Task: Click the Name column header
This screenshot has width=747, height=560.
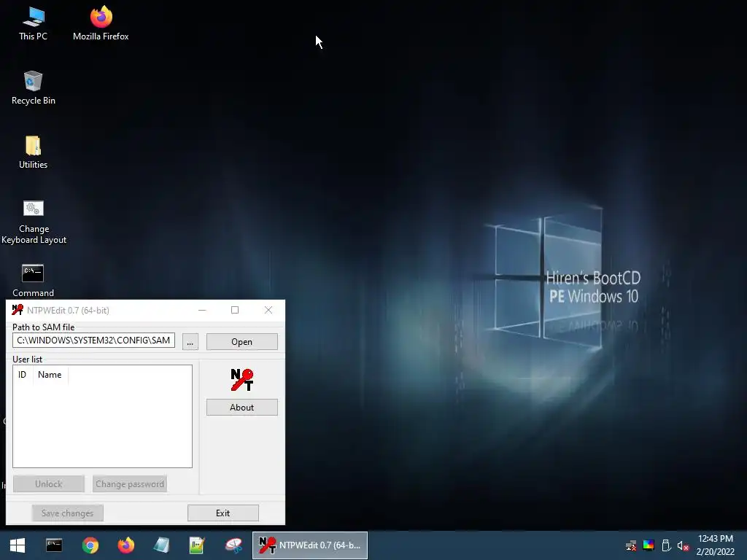Action: tap(50, 375)
